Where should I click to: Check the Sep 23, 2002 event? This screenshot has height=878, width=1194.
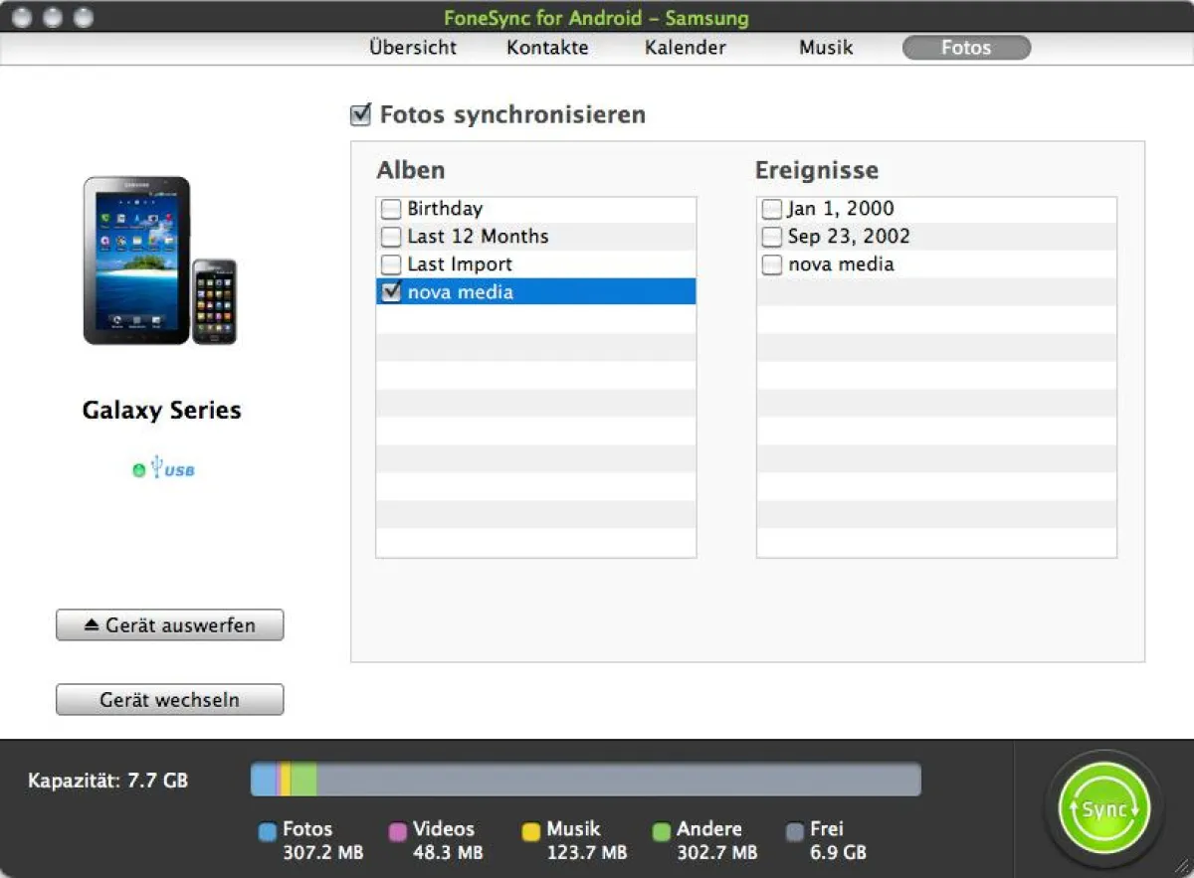(771, 237)
